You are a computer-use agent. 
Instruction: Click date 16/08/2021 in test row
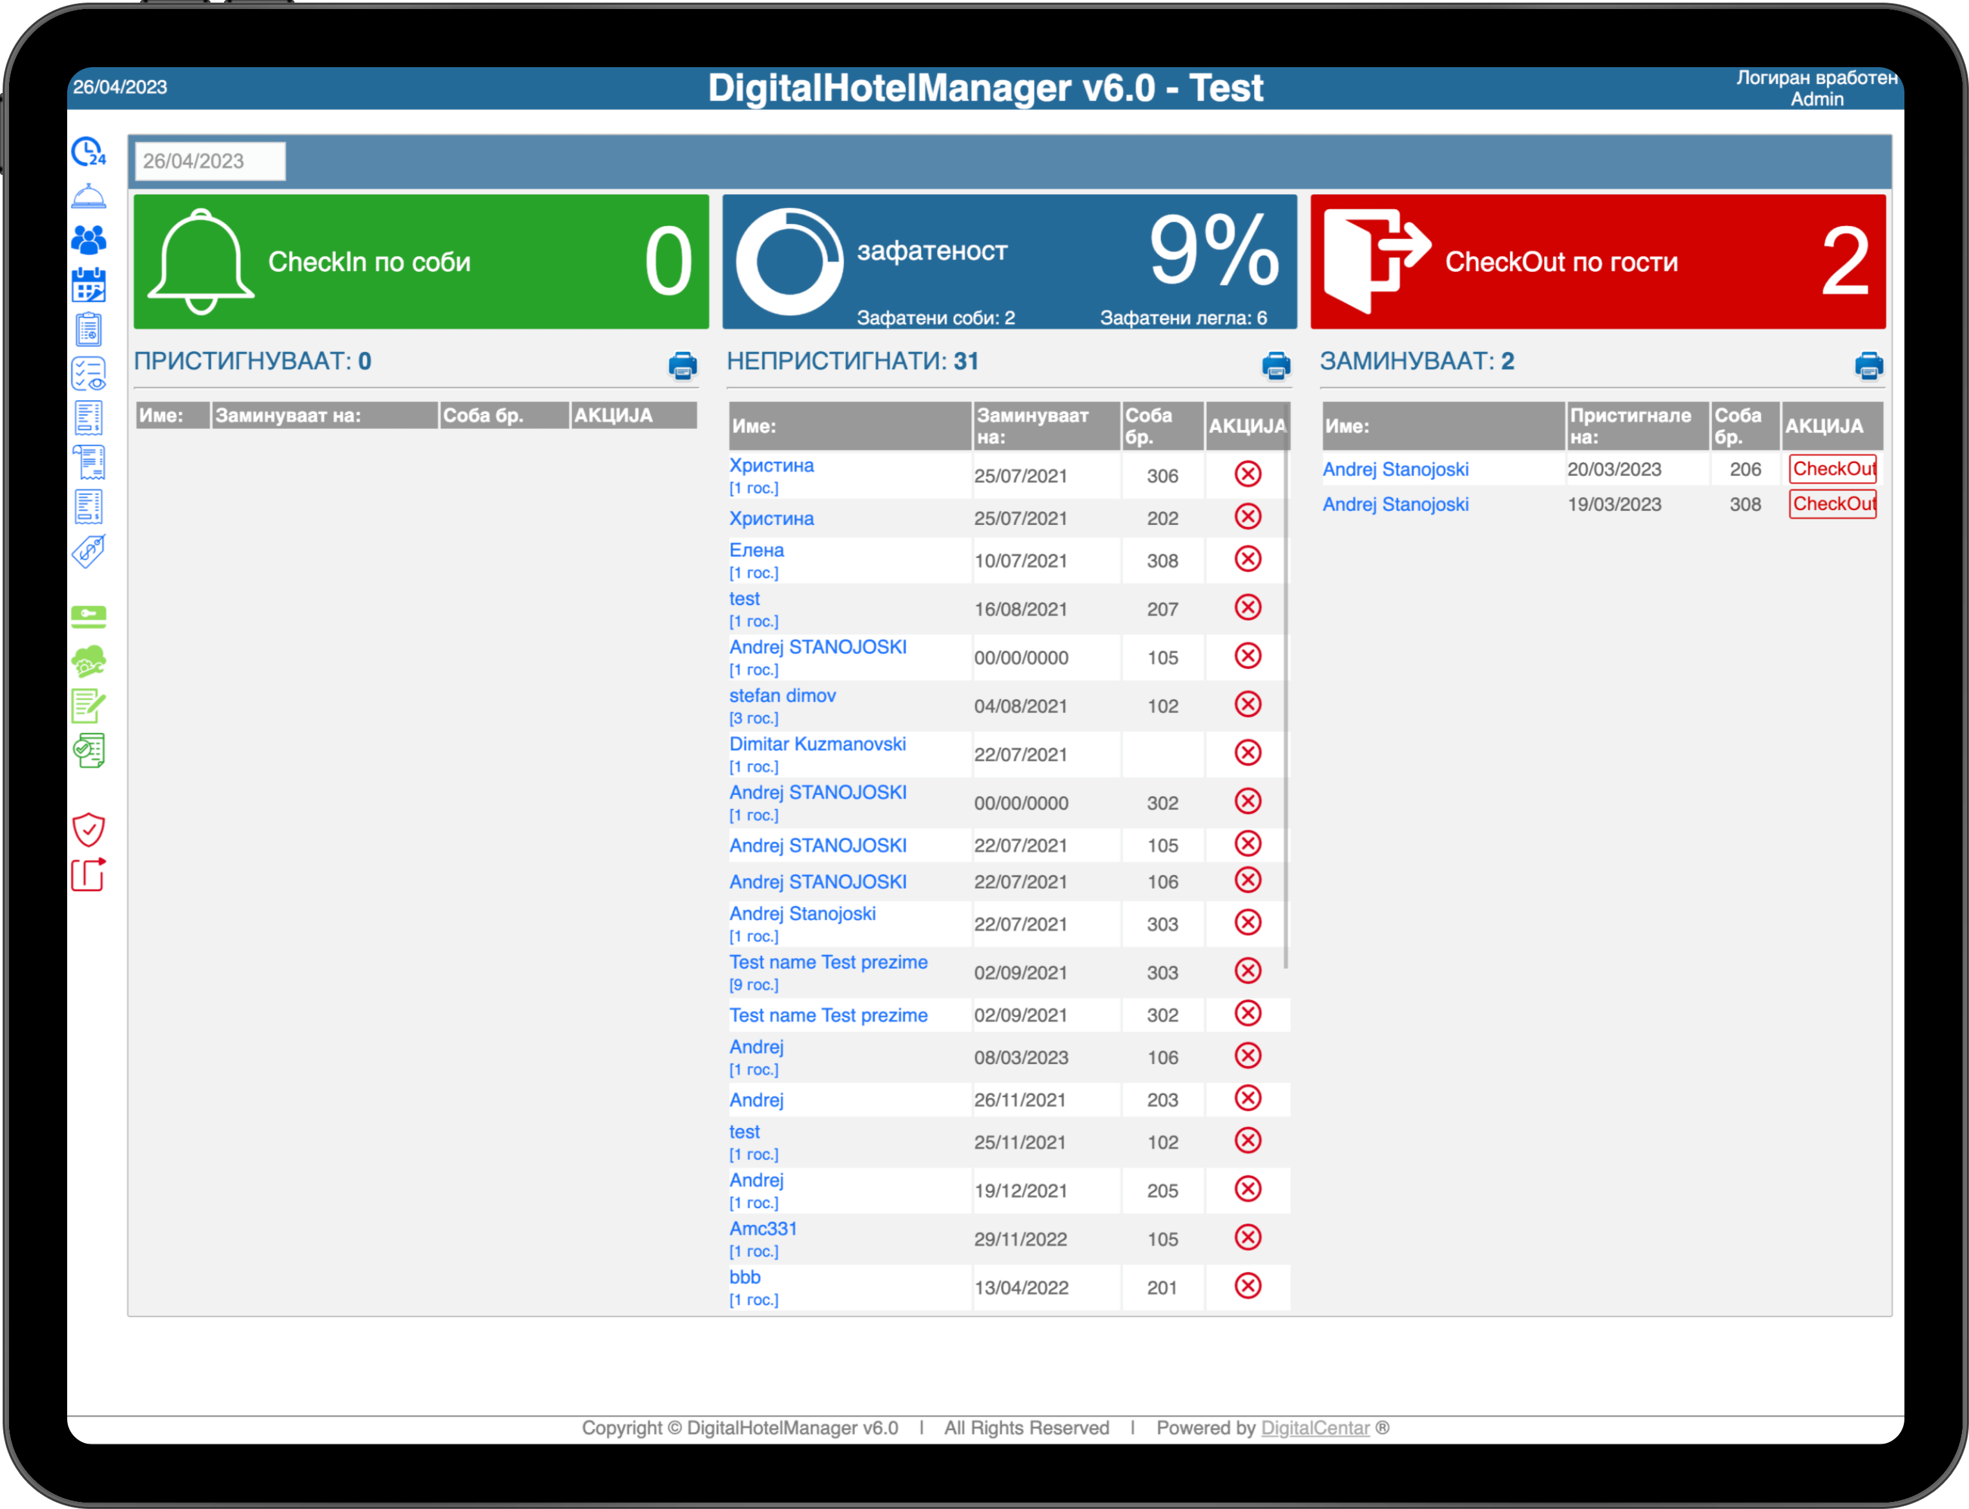click(1020, 609)
